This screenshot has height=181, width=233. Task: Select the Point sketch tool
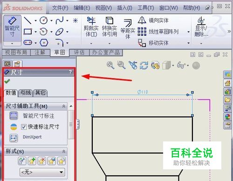75,20
